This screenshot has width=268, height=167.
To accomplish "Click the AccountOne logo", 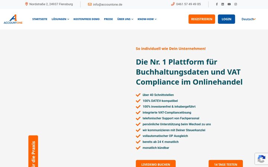I will 13,19.
